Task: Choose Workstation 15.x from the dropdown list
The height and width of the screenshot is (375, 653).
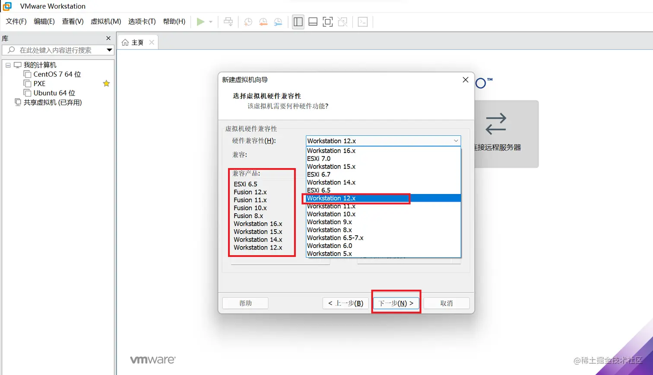Action: point(384,166)
